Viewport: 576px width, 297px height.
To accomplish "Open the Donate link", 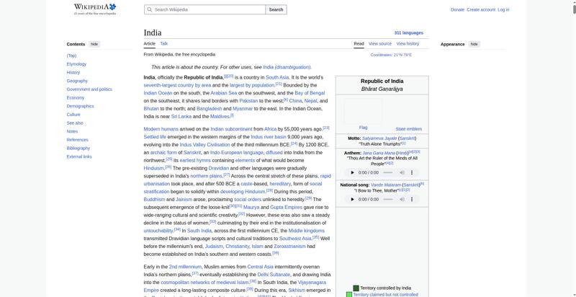I will coord(457,9).
